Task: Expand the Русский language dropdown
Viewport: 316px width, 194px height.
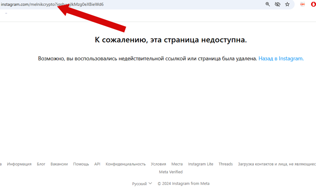Action: (142, 184)
